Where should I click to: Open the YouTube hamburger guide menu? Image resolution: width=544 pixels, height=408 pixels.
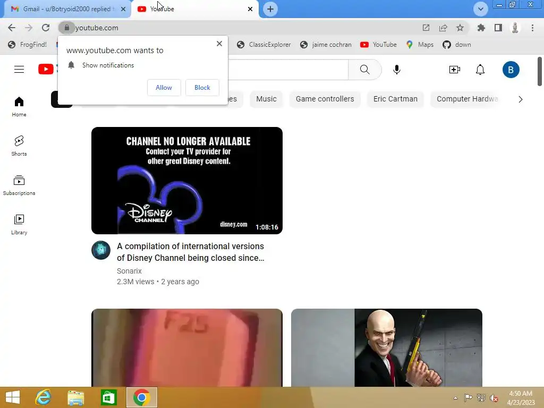click(19, 70)
